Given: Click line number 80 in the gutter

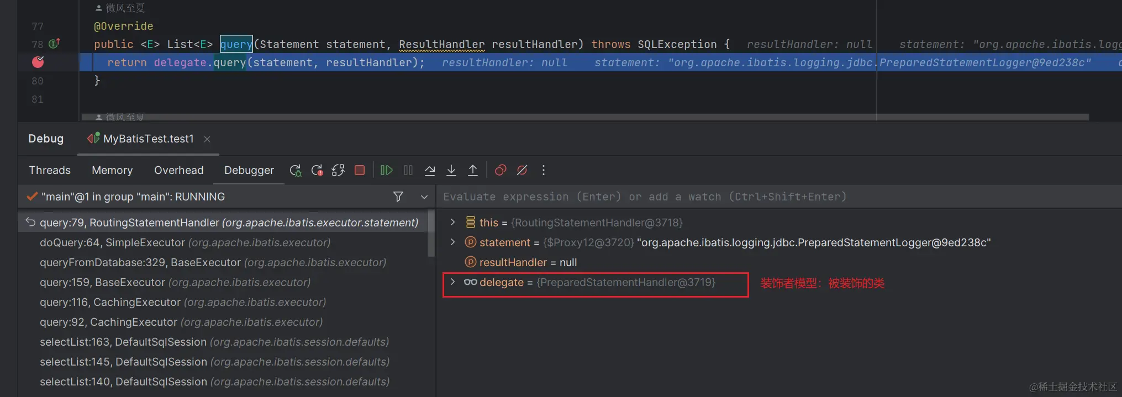Looking at the screenshot, I should coord(37,81).
